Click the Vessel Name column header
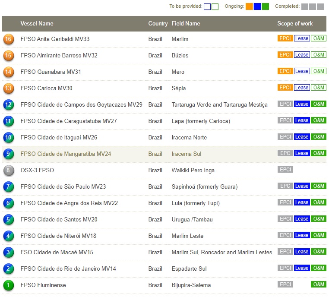 tap(37, 24)
